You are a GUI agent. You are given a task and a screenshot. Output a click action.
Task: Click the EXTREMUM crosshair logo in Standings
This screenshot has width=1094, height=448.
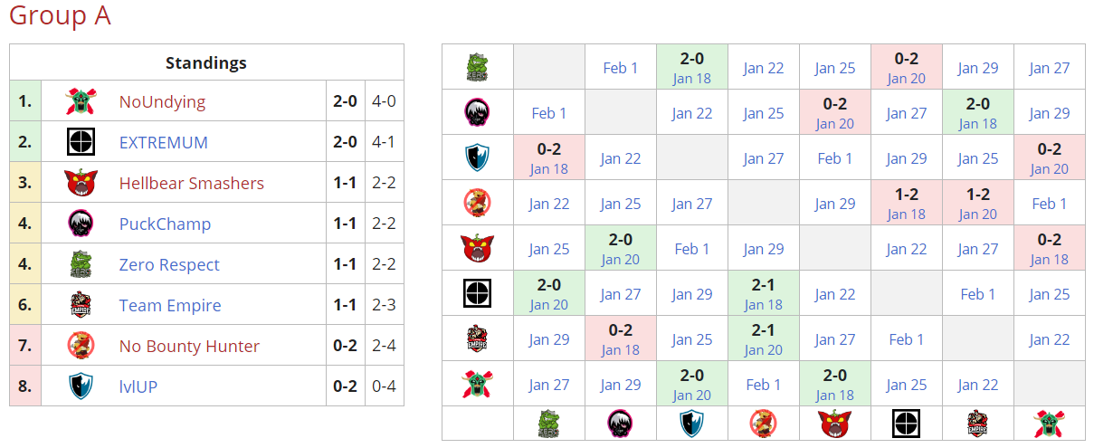pos(81,142)
